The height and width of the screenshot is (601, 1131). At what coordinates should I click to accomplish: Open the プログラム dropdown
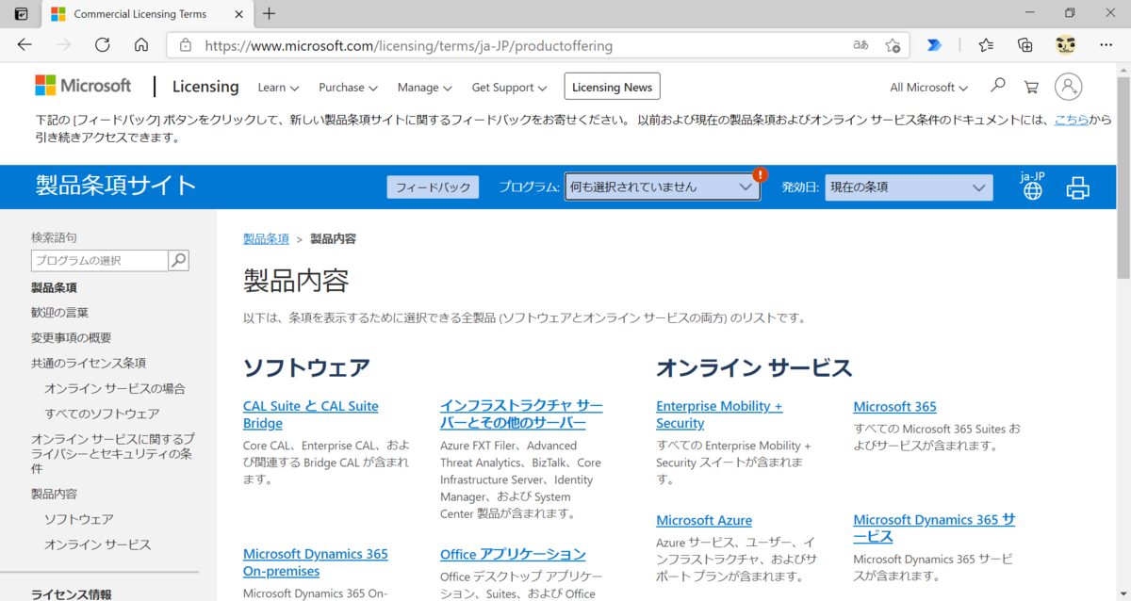663,187
